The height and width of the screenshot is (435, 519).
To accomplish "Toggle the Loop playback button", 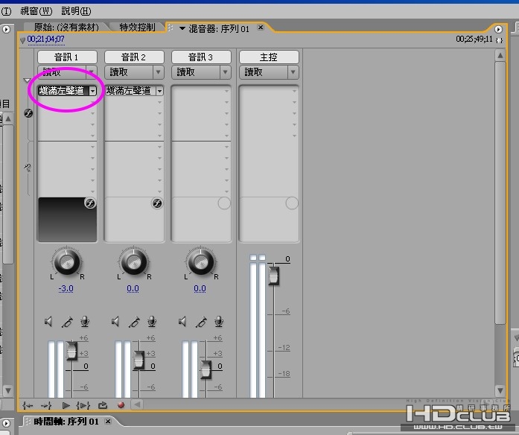I will click(103, 405).
